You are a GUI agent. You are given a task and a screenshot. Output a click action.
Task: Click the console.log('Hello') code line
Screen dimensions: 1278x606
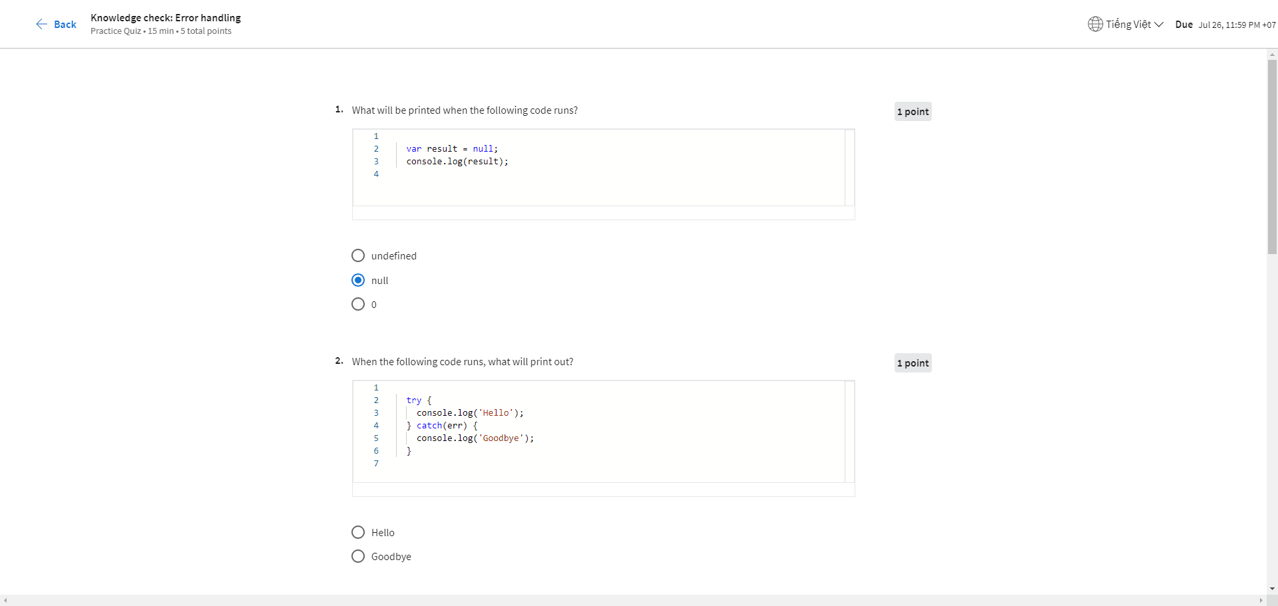[470, 412]
